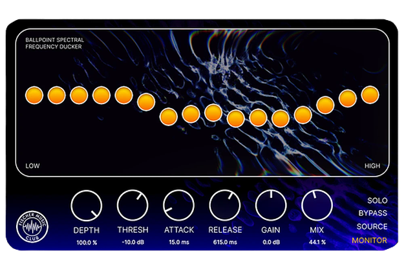Click the LOW frequency label
Screen dimensions: 404x269
(32, 166)
